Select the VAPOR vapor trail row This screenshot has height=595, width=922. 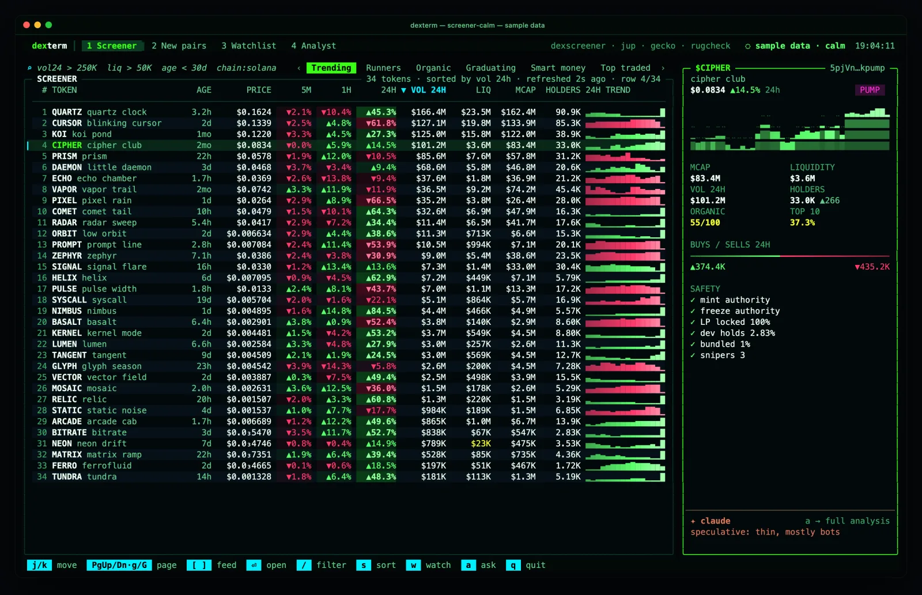349,190
